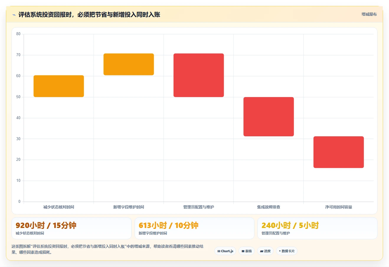This screenshot has height=267, width=389.
Task: Click the x-axis label 集成故障排查
Action: pyautogui.click(x=269, y=207)
